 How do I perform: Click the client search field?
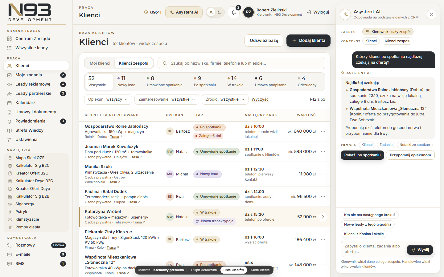tap(241, 63)
